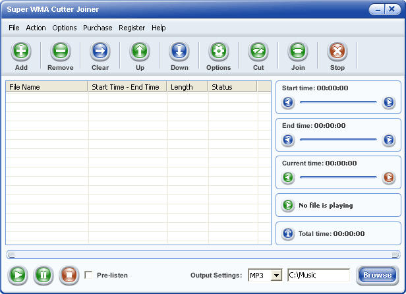The height and width of the screenshot is (294, 406).
Task: Open the File menu
Action: pos(14,28)
